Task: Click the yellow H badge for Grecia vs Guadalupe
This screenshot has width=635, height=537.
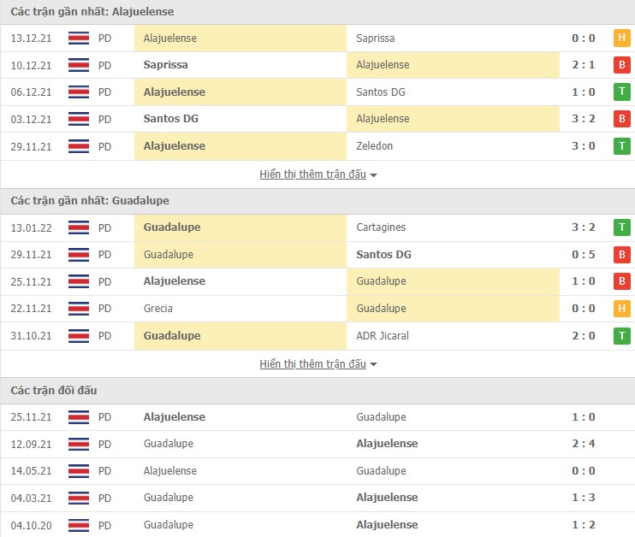Action: click(x=621, y=309)
